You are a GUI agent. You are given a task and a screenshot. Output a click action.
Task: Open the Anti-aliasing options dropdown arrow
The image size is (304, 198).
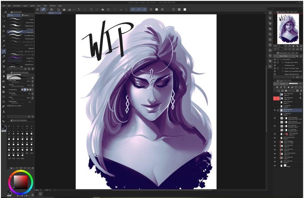click(x=33, y=89)
